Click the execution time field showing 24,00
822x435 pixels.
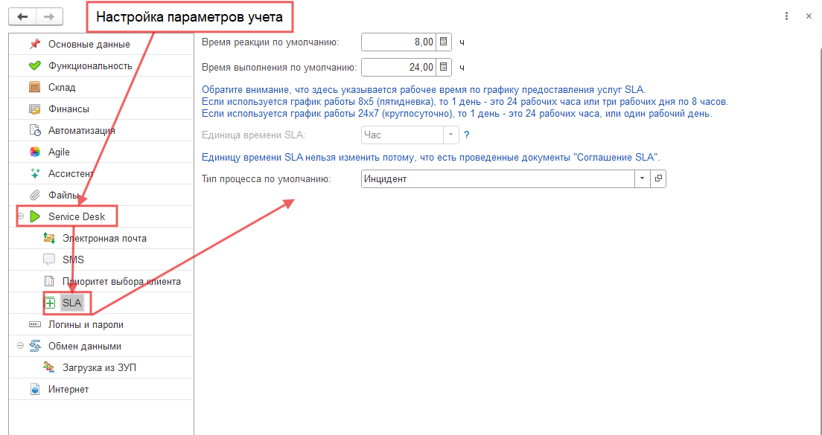pos(399,67)
